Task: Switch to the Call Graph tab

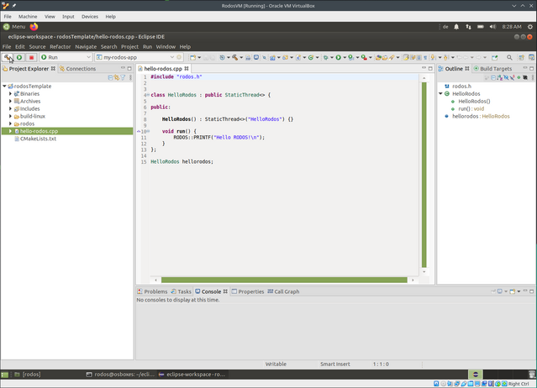Action: point(286,291)
